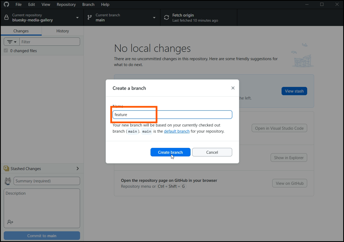Click the commit Description text area
The height and width of the screenshot is (242, 344).
42,208
